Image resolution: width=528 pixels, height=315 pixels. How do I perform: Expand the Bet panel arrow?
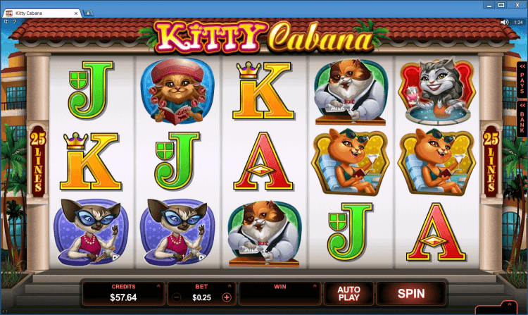(230, 286)
